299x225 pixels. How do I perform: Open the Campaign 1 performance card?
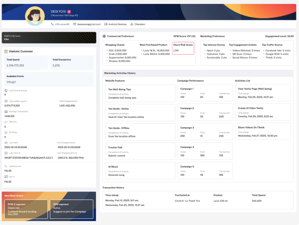(204, 93)
